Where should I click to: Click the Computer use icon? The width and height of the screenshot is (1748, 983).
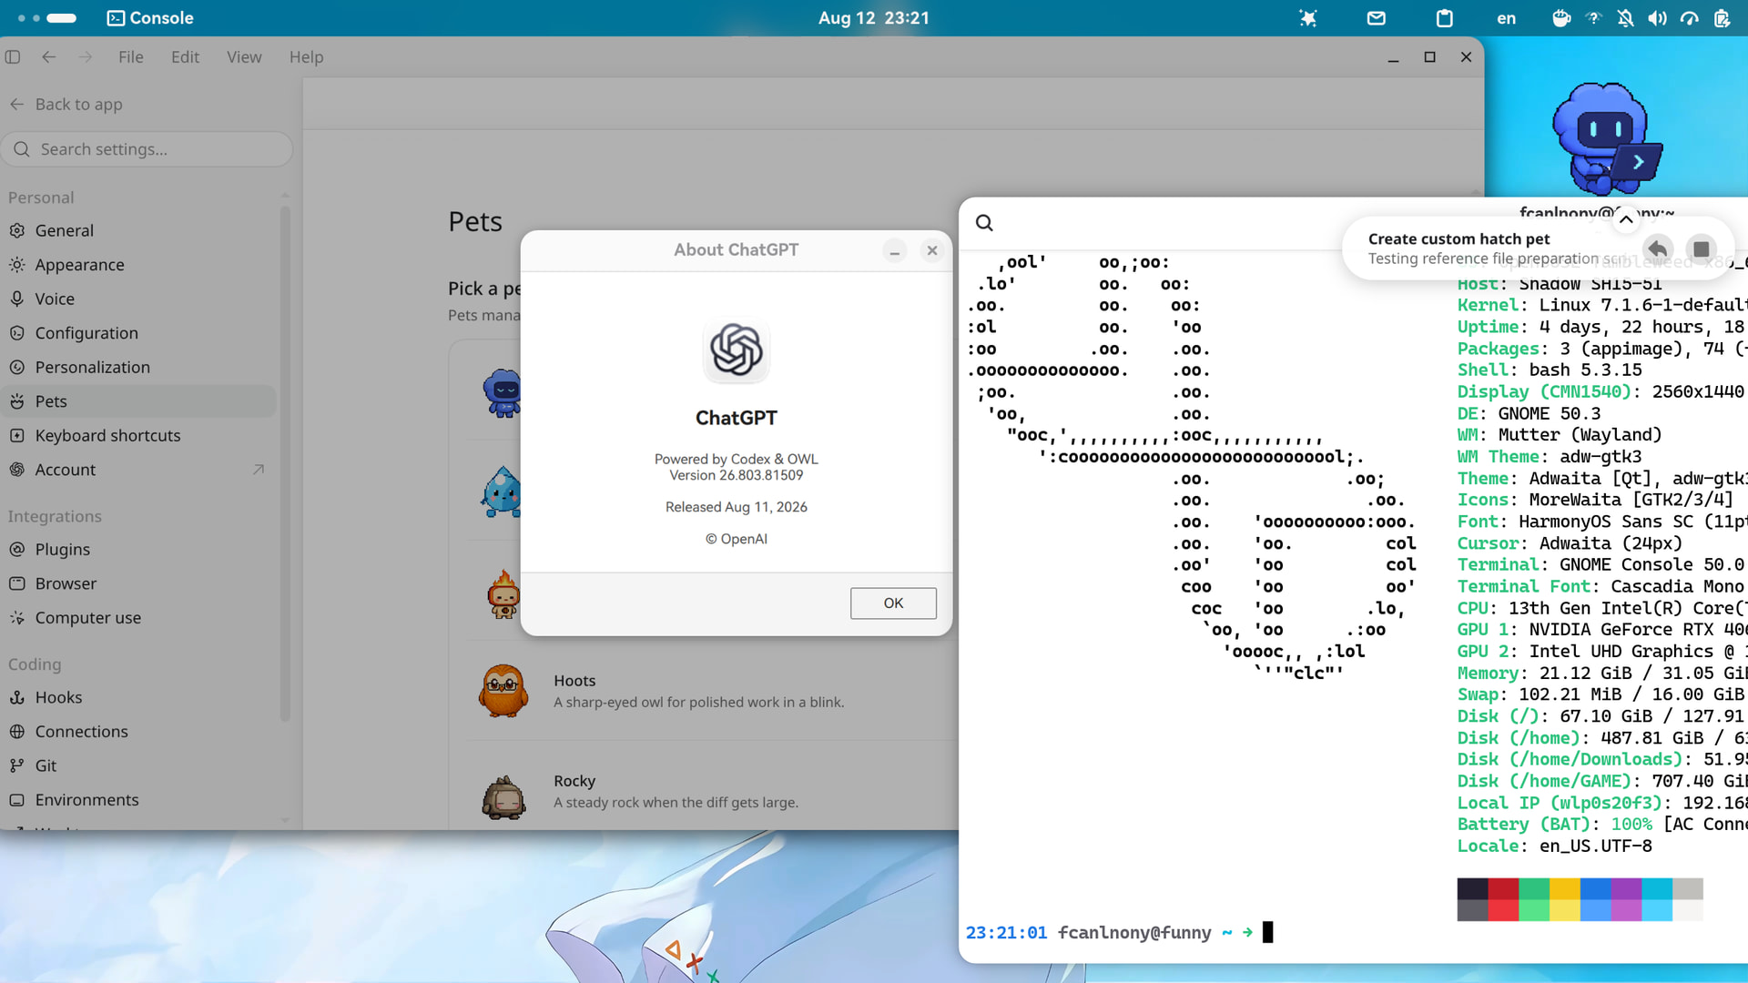[x=17, y=617]
